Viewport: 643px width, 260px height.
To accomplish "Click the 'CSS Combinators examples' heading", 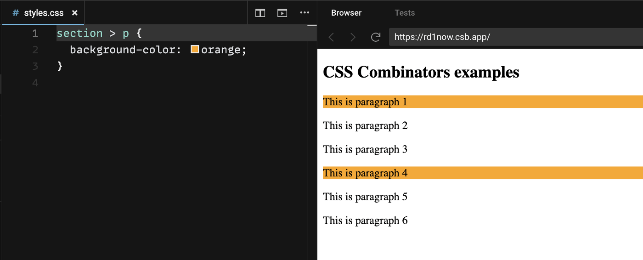I will tap(421, 72).
